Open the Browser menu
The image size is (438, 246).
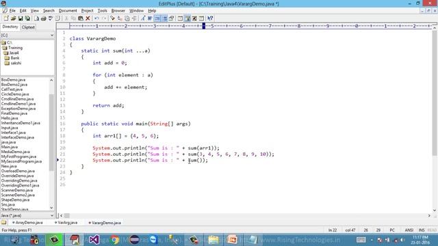pos(118,11)
